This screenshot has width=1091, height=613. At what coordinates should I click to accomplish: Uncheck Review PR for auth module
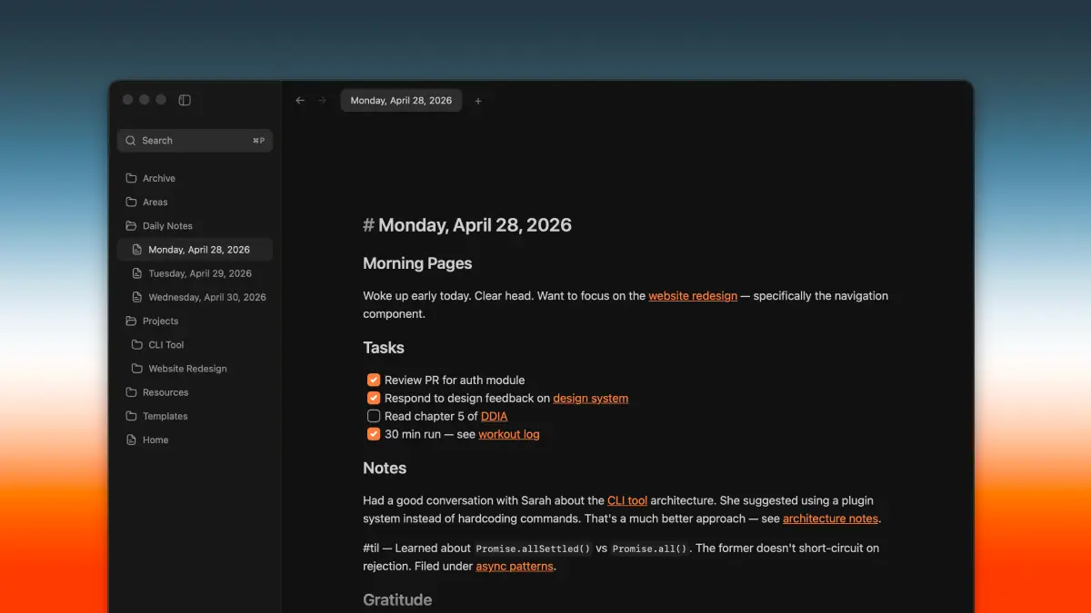pyautogui.click(x=374, y=380)
